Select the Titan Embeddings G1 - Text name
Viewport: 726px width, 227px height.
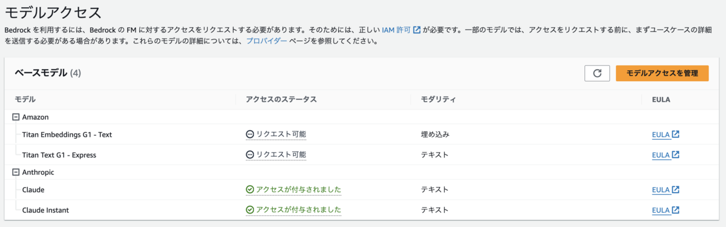[67, 134]
